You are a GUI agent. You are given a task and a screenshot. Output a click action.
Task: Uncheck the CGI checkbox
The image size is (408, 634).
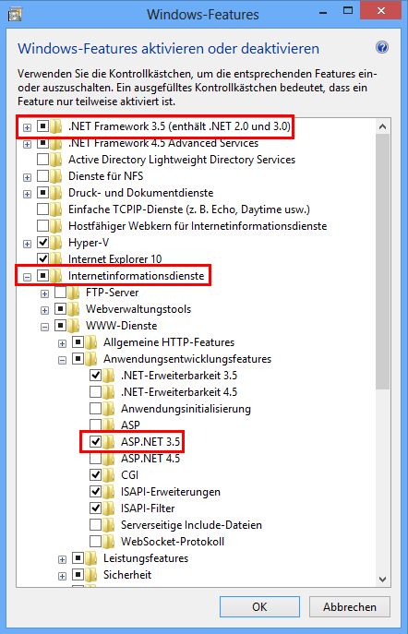click(x=95, y=474)
